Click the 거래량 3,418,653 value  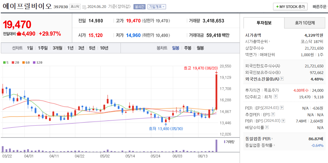coord(213,21)
